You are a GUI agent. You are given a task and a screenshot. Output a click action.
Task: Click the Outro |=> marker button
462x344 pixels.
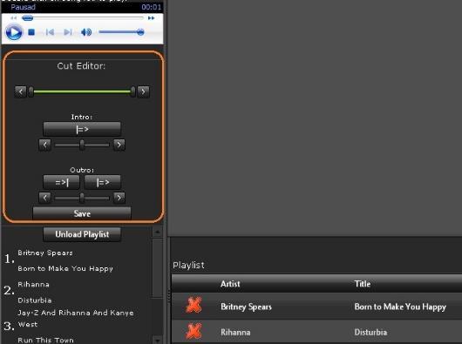click(103, 182)
